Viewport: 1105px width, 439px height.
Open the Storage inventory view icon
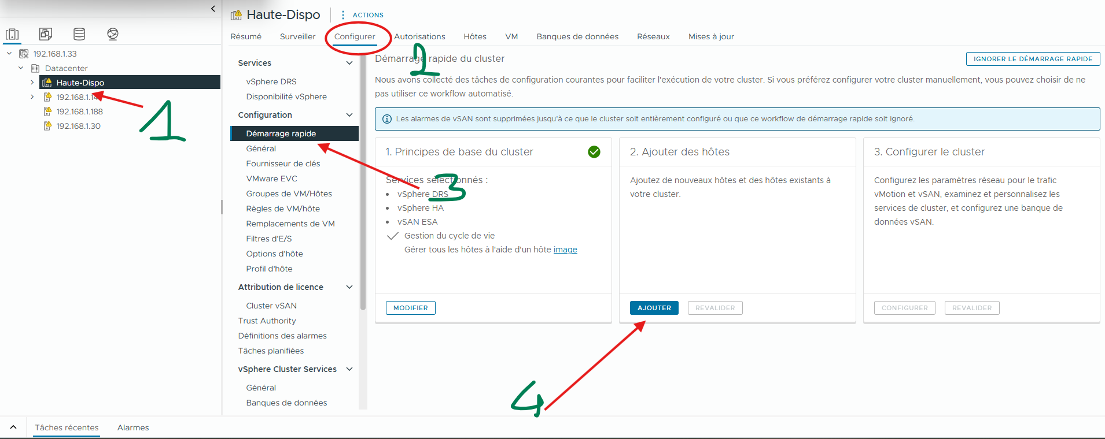tap(79, 34)
